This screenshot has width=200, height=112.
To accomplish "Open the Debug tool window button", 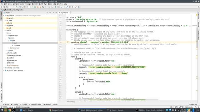I will 14,105.
